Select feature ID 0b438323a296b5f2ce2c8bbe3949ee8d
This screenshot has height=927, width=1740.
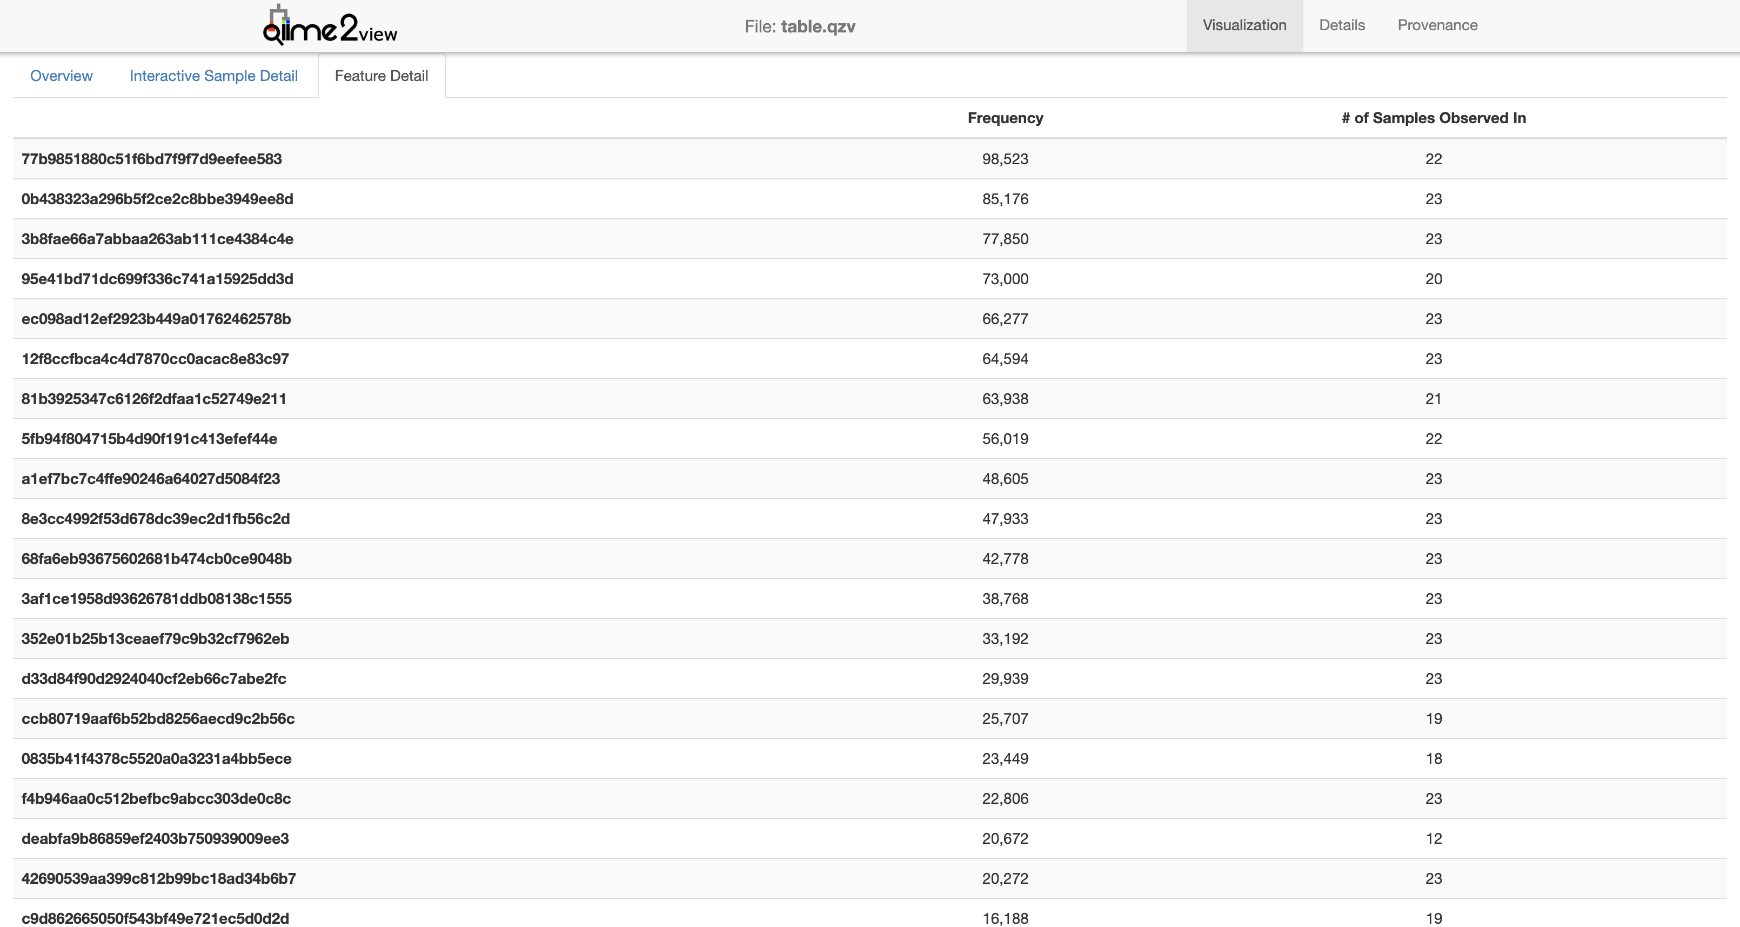pyautogui.click(x=157, y=199)
